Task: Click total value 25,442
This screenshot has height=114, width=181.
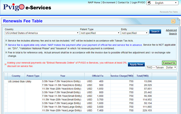Action: coord(148,92)
